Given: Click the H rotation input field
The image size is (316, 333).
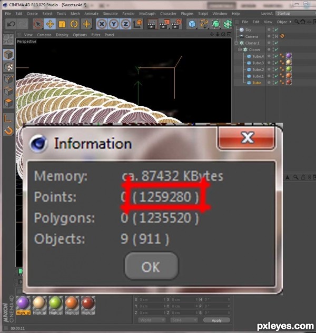Looking at the screenshot, I should coord(216,300).
